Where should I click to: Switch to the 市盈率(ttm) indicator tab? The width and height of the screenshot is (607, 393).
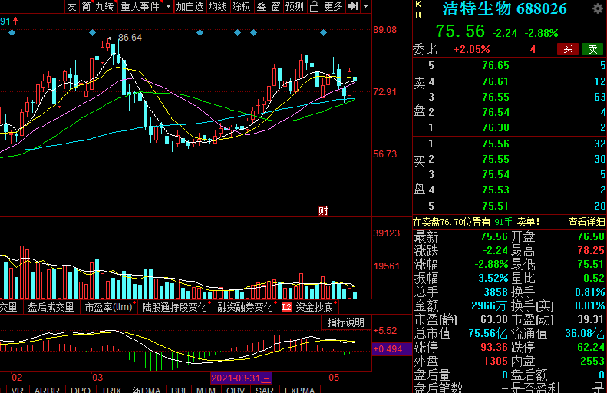(108, 307)
